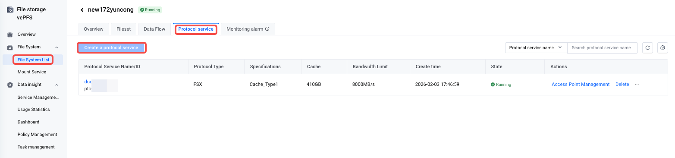Click the new172yuncong file system title
This screenshot has height=158, width=675.
pyautogui.click(x=111, y=10)
